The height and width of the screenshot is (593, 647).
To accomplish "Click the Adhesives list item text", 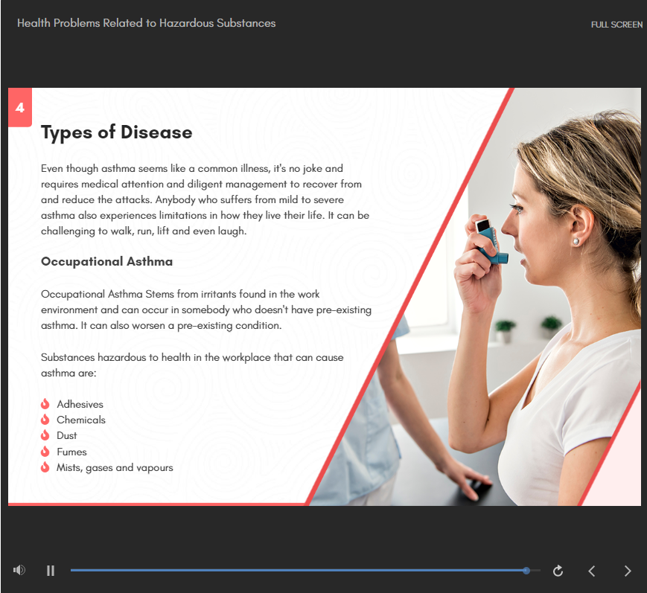I will pyautogui.click(x=80, y=404).
